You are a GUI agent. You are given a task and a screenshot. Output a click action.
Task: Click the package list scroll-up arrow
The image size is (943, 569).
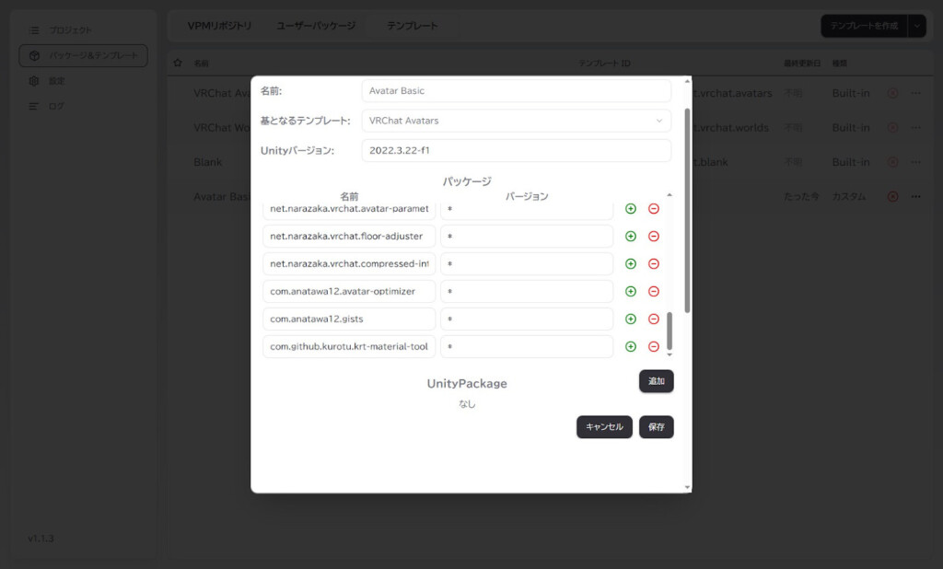(x=669, y=195)
